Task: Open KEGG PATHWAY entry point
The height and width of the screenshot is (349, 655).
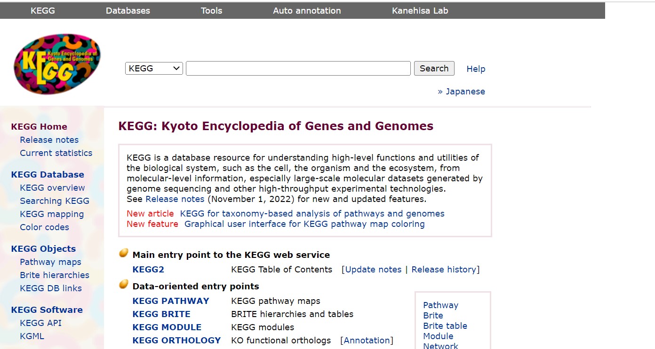Action: [171, 301]
